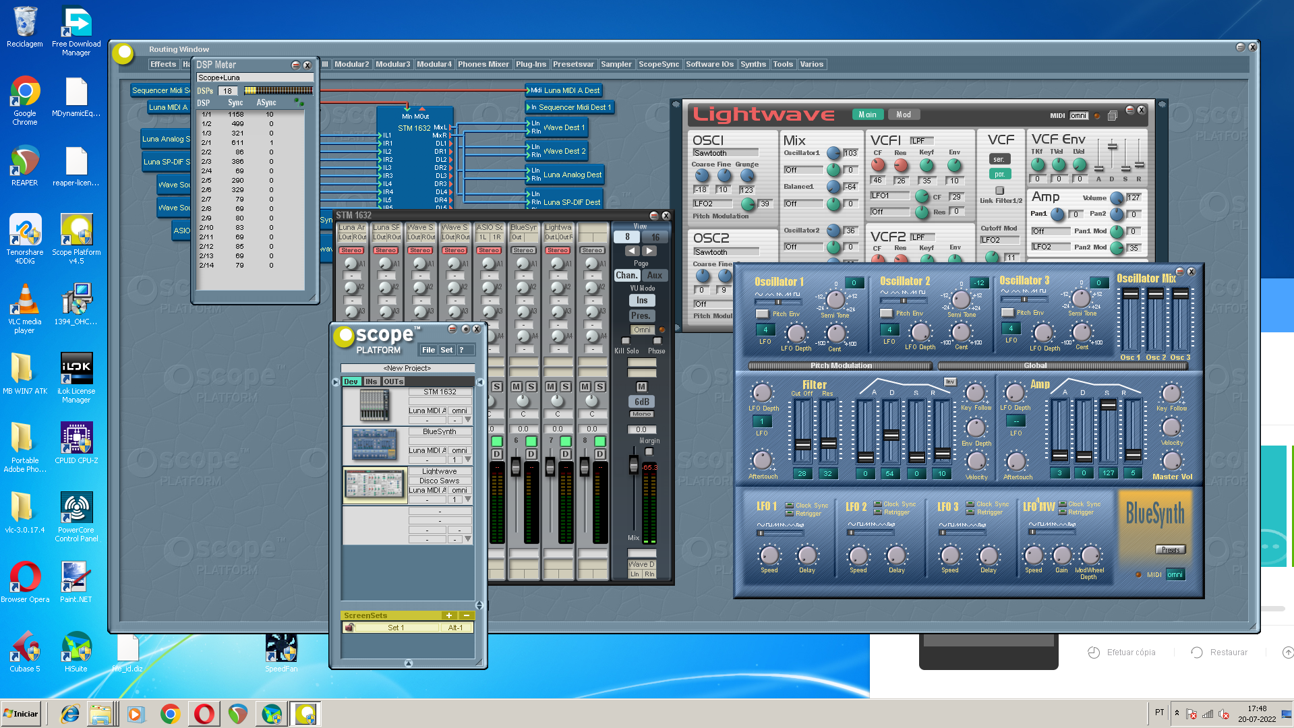Image resolution: width=1294 pixels, height=728 pixels.
Task: Open Lightwave MIDI channel omni dropdown
Action: [1079, 116]
